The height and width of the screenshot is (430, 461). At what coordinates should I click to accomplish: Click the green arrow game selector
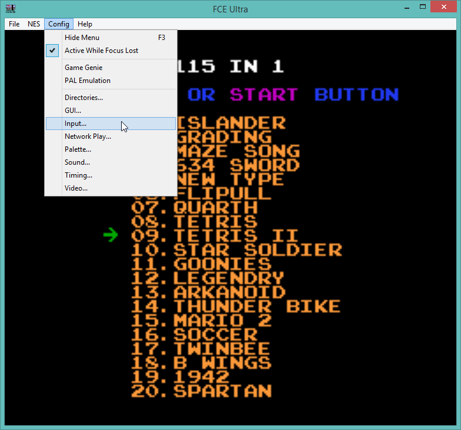(x=111, y=235)
